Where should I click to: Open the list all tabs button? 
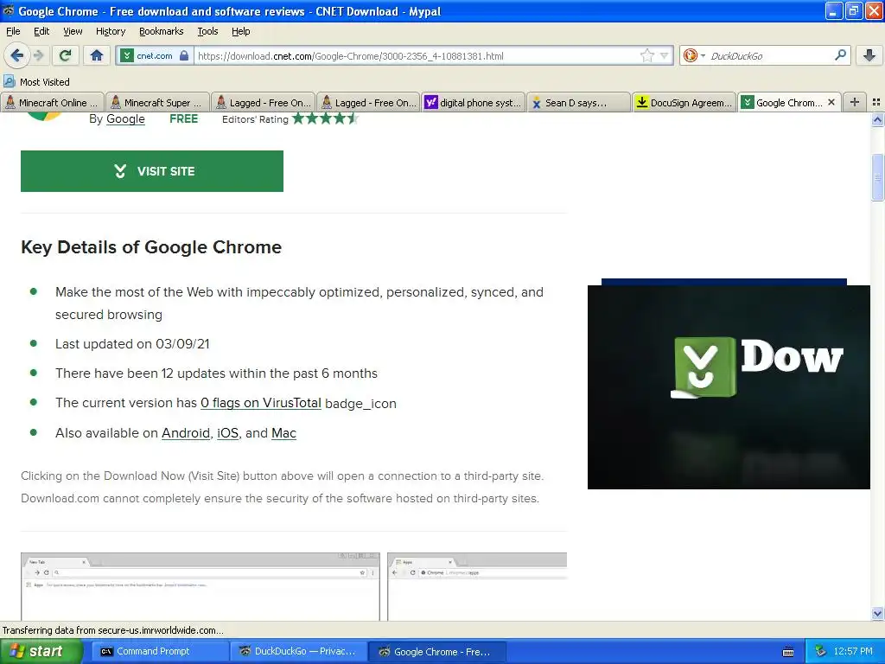click(876, 102)
